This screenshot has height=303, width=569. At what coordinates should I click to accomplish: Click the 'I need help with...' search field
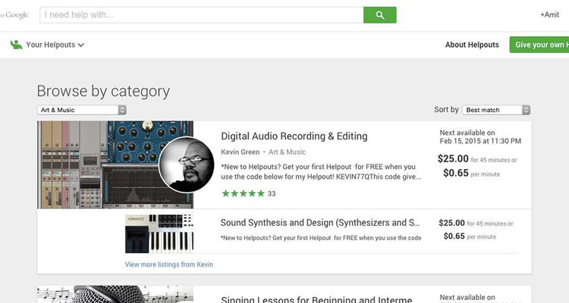tap(202, 15)
